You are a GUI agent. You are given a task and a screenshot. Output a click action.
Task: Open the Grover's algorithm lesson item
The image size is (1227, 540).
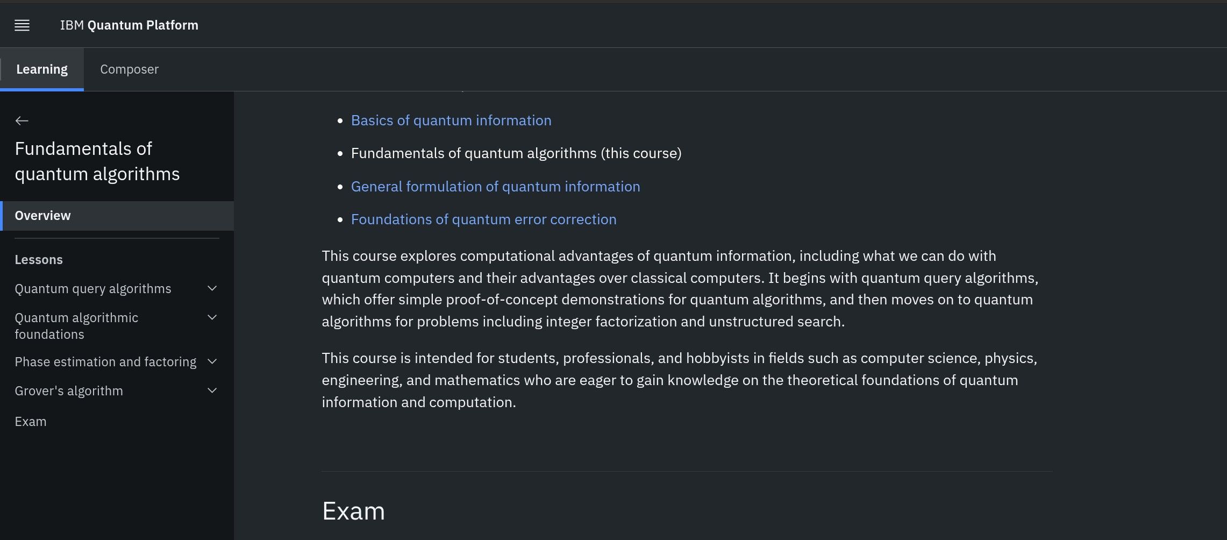pyautogui.click(x=69, y=391)
